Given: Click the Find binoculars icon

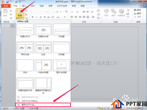Looking at the screenshot, I should tap(135, 10).
